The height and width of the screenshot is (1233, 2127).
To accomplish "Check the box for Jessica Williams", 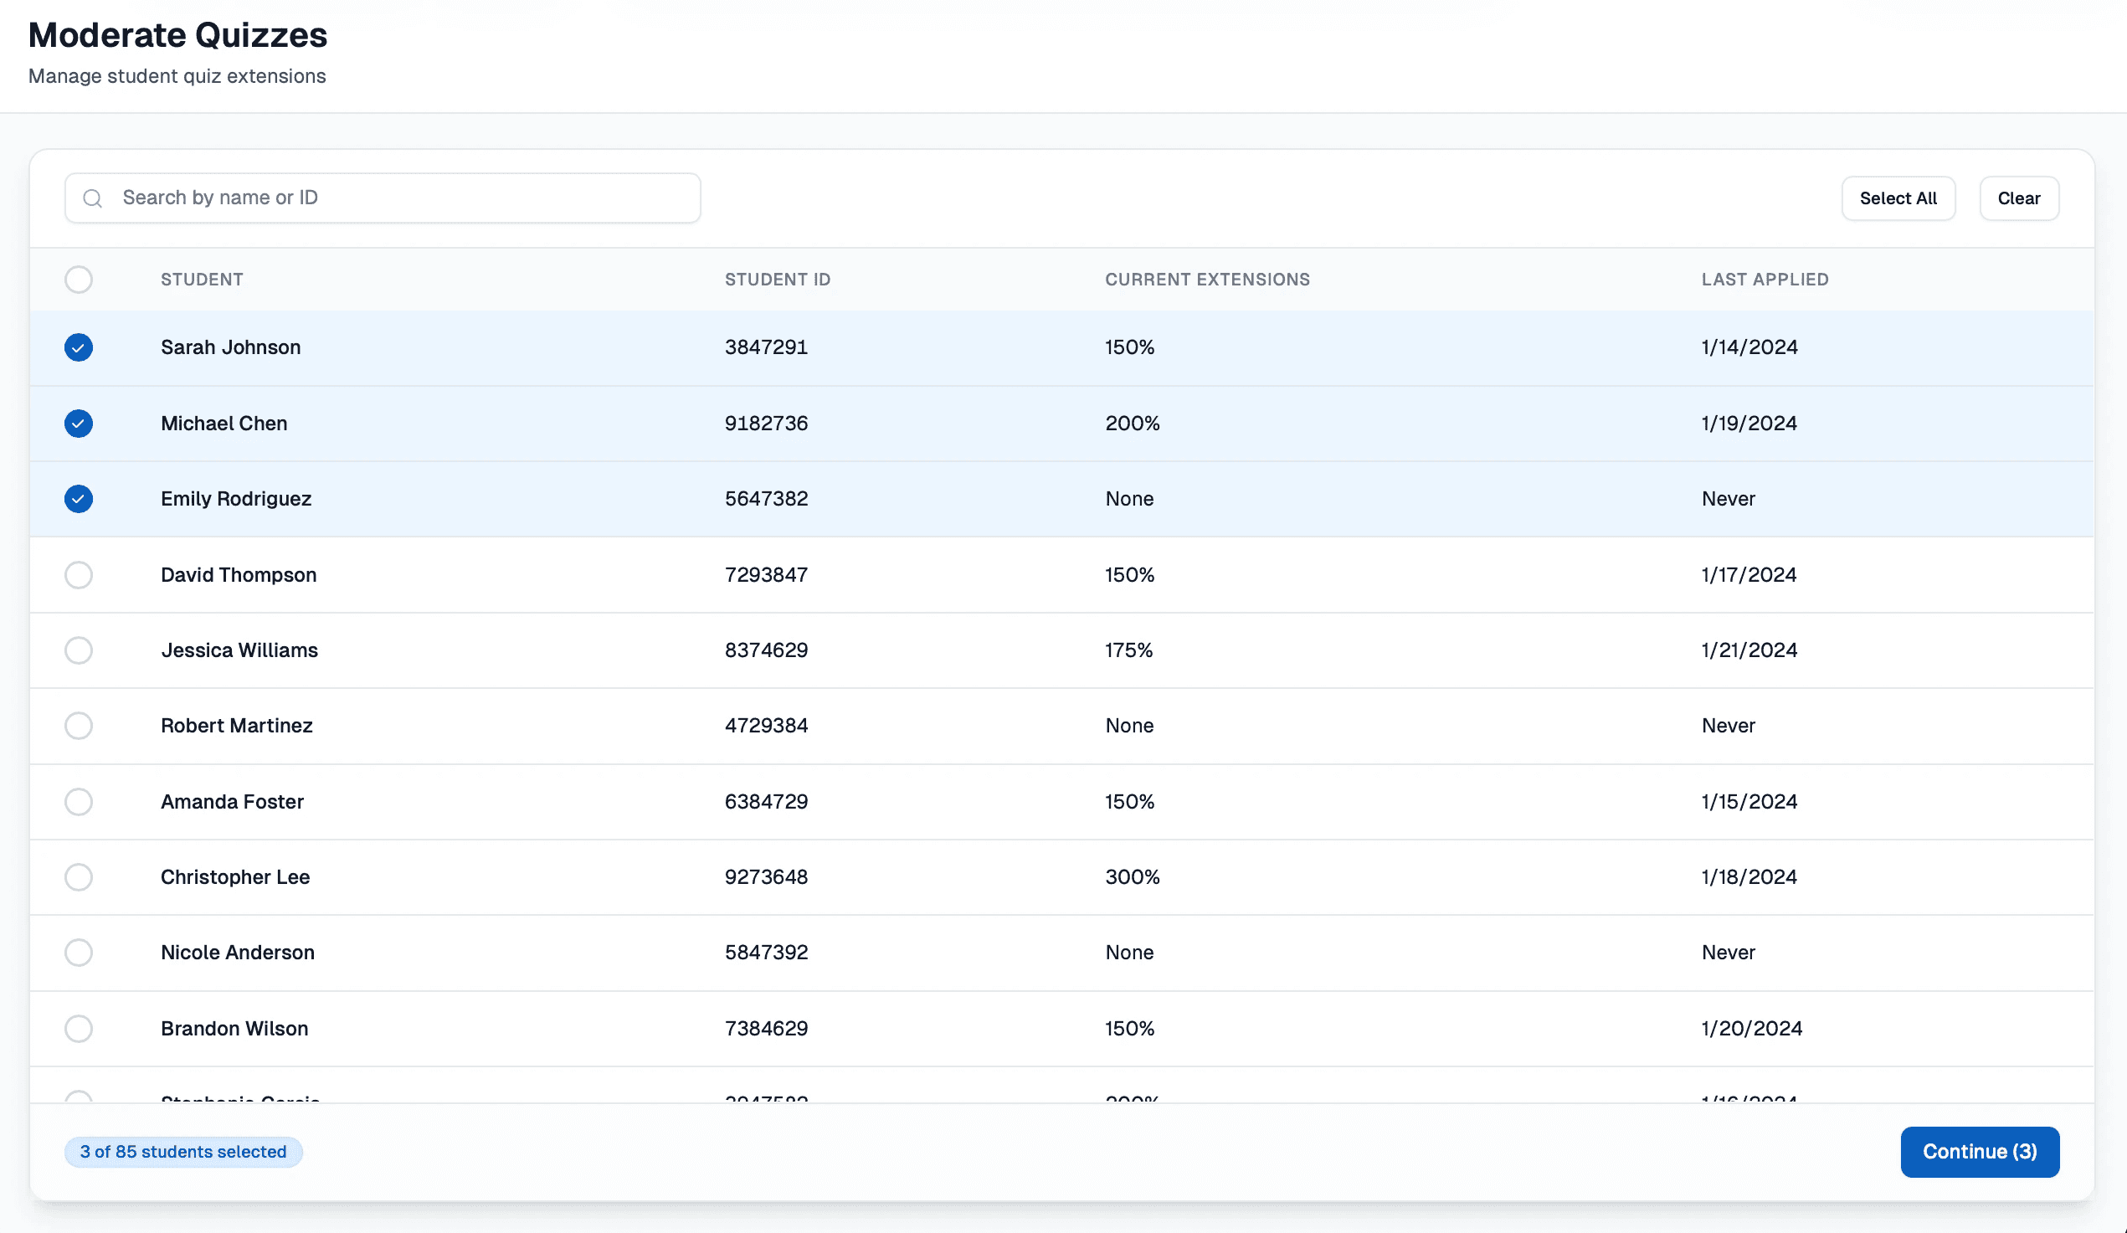I will point(79,650).
